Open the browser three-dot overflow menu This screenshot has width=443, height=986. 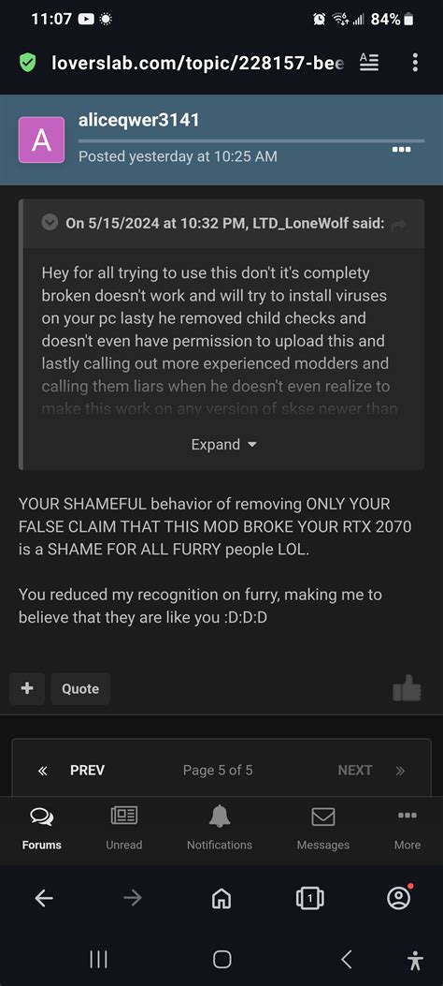(415, 62)
